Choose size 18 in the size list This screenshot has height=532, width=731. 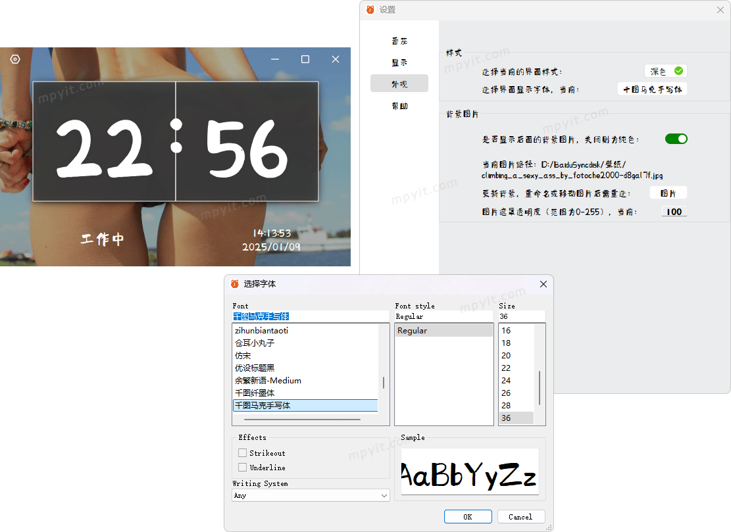tap(517, 343)
